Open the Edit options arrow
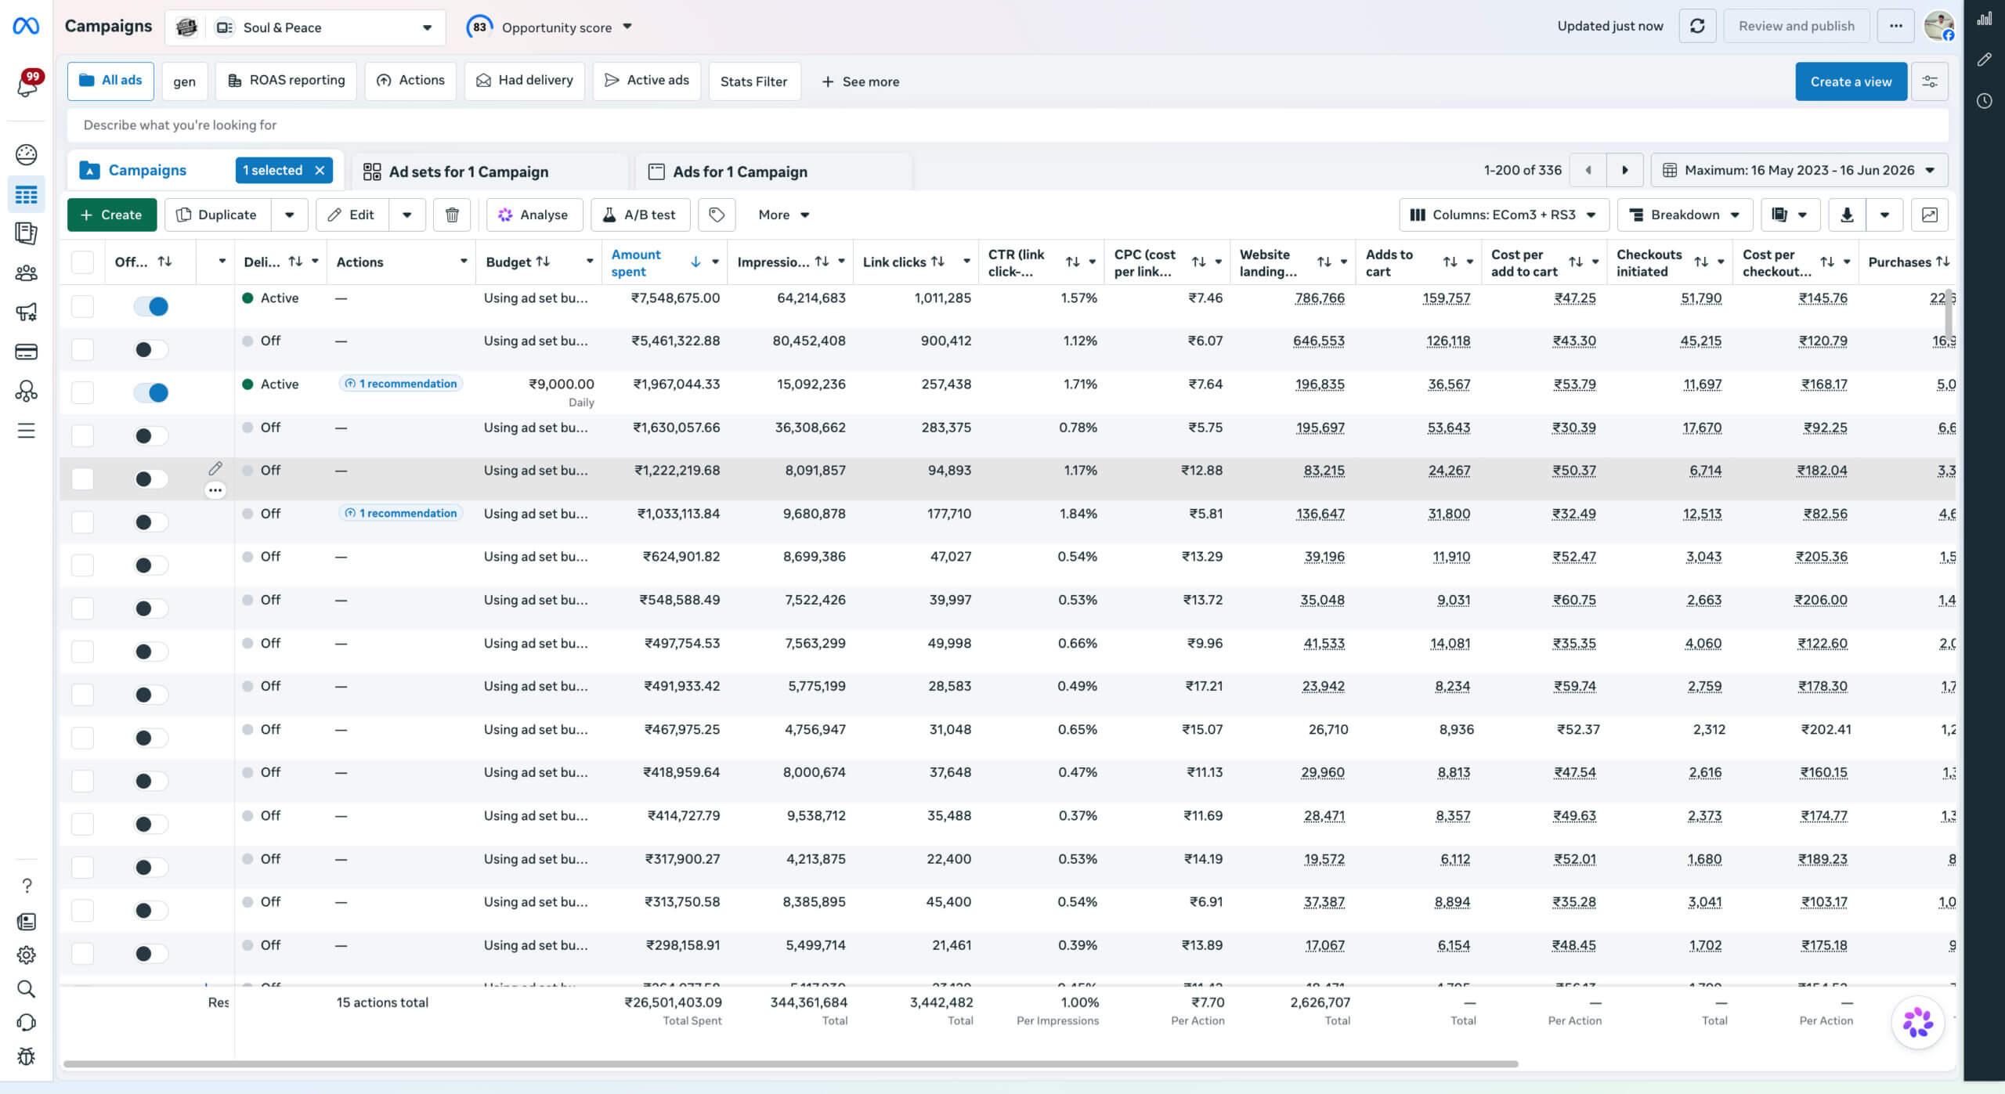Image resolution: width=2005 pixels, height=1094 pixels. tap(407, 215)
